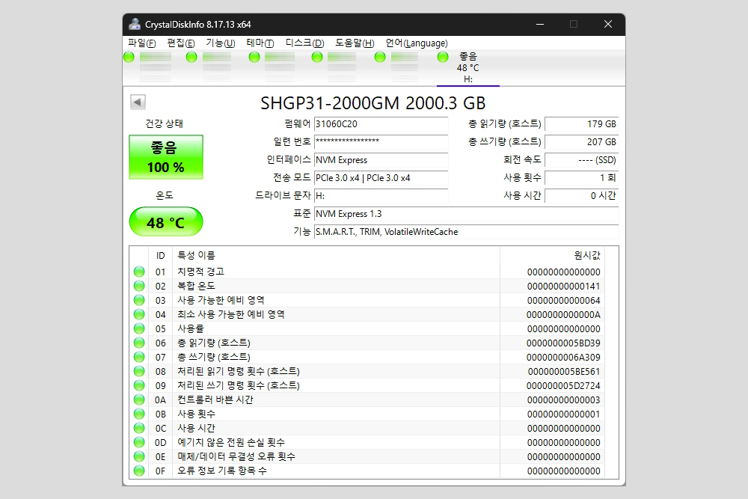Click the 207 GB total host writes value
Screen dimensions: 748x499
(x=581, y=141)
